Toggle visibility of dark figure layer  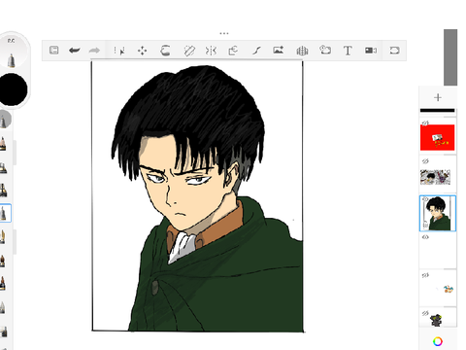click(x=425, y=313)
